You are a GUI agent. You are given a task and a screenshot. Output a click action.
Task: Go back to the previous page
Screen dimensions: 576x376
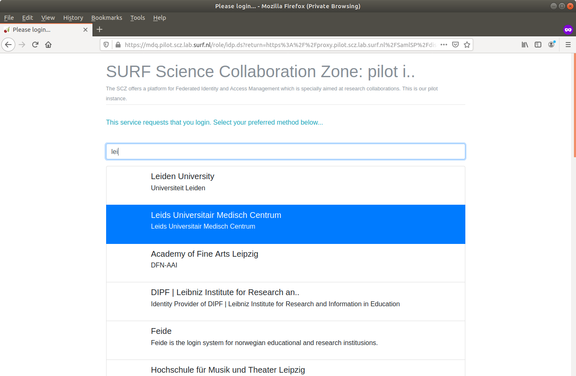8,45
